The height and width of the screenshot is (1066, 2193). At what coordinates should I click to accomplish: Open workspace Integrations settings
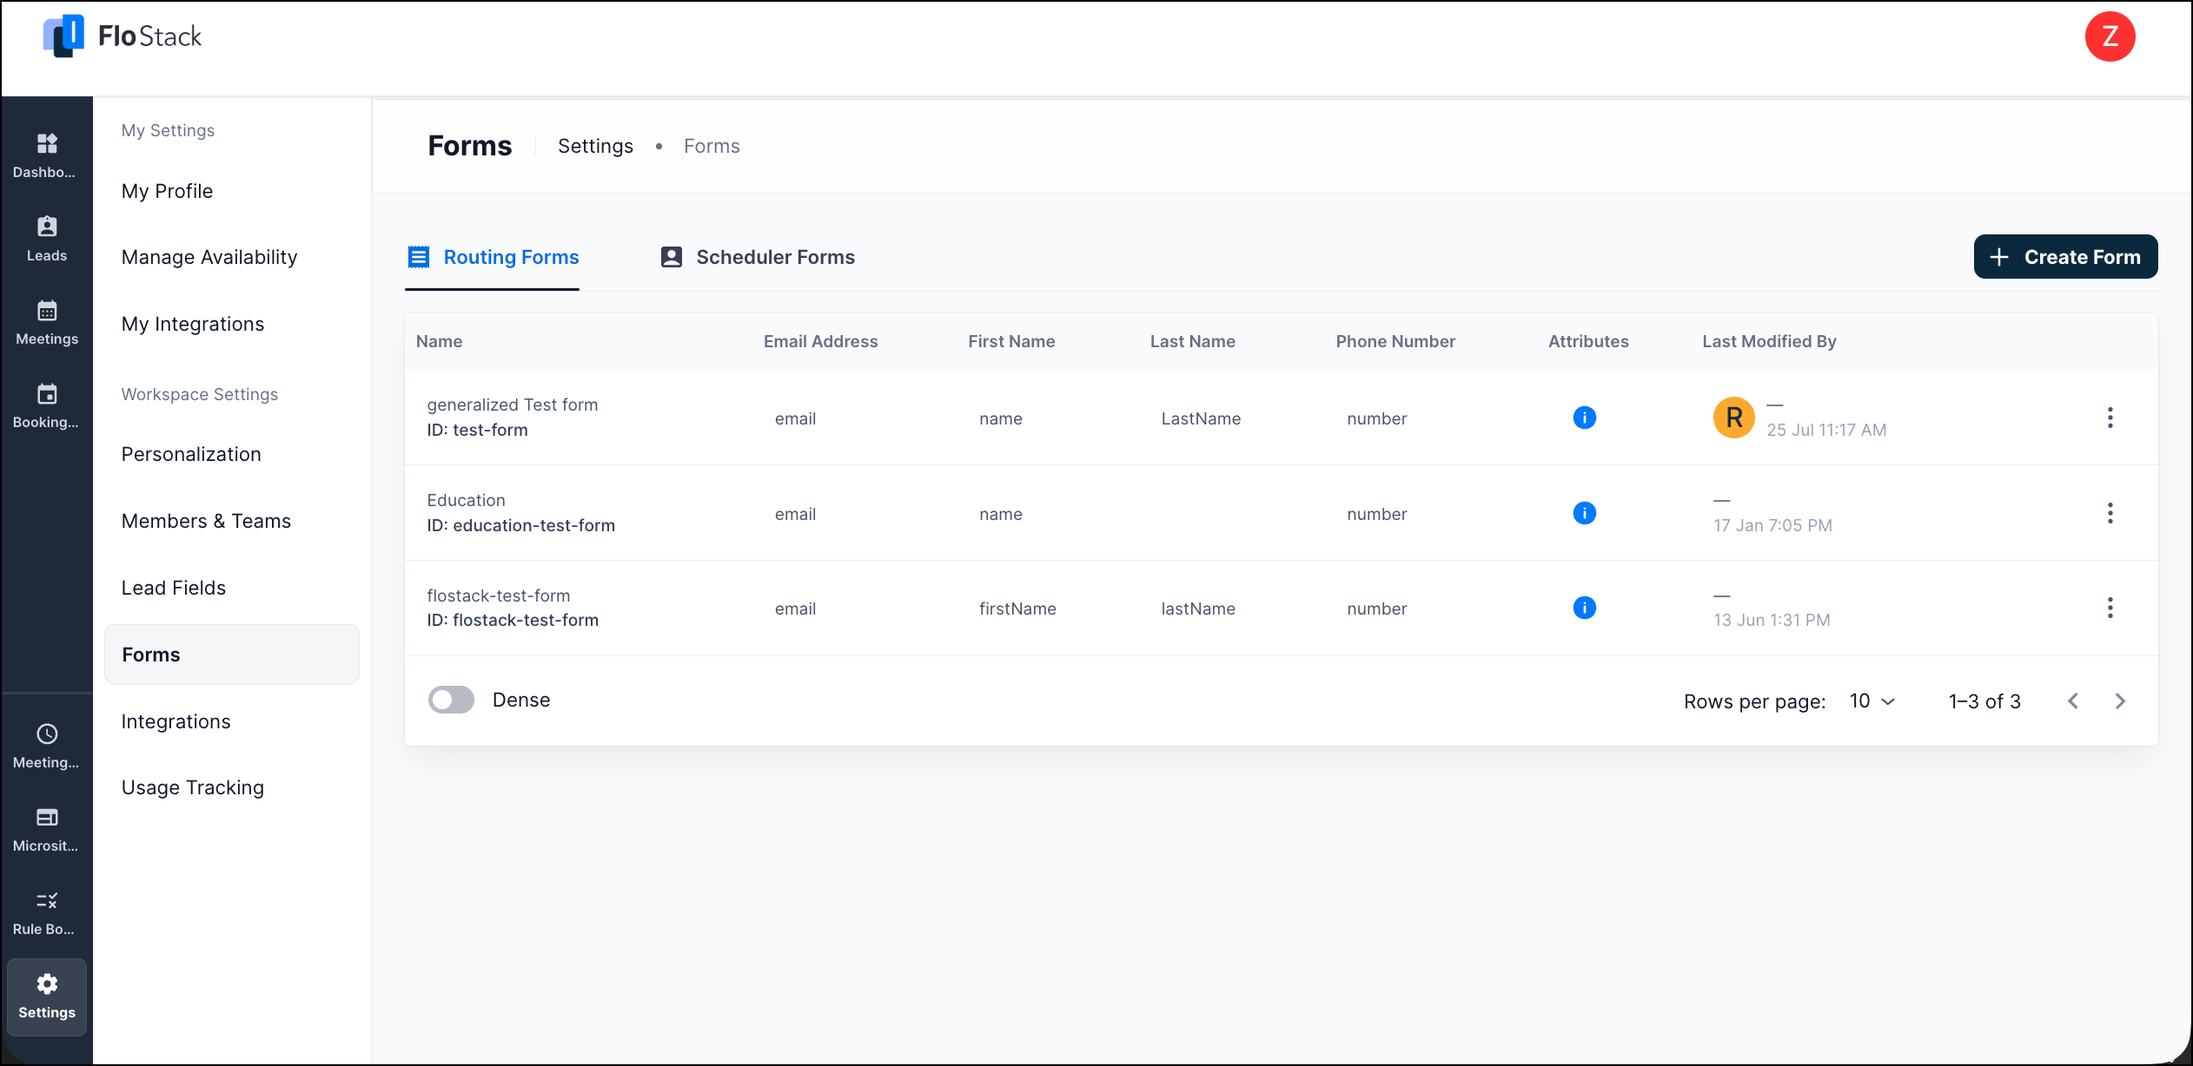[x=176, y=721]
